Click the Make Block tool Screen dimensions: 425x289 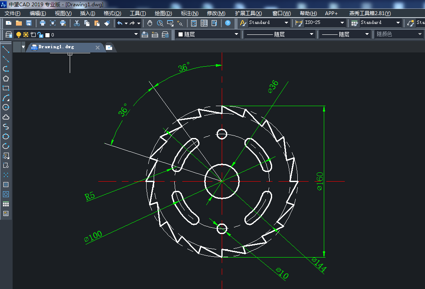pyautogui.click(x=6, y=165)
